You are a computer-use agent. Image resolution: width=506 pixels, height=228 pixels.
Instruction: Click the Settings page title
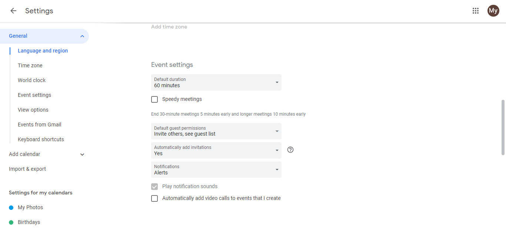click(39, 11)
